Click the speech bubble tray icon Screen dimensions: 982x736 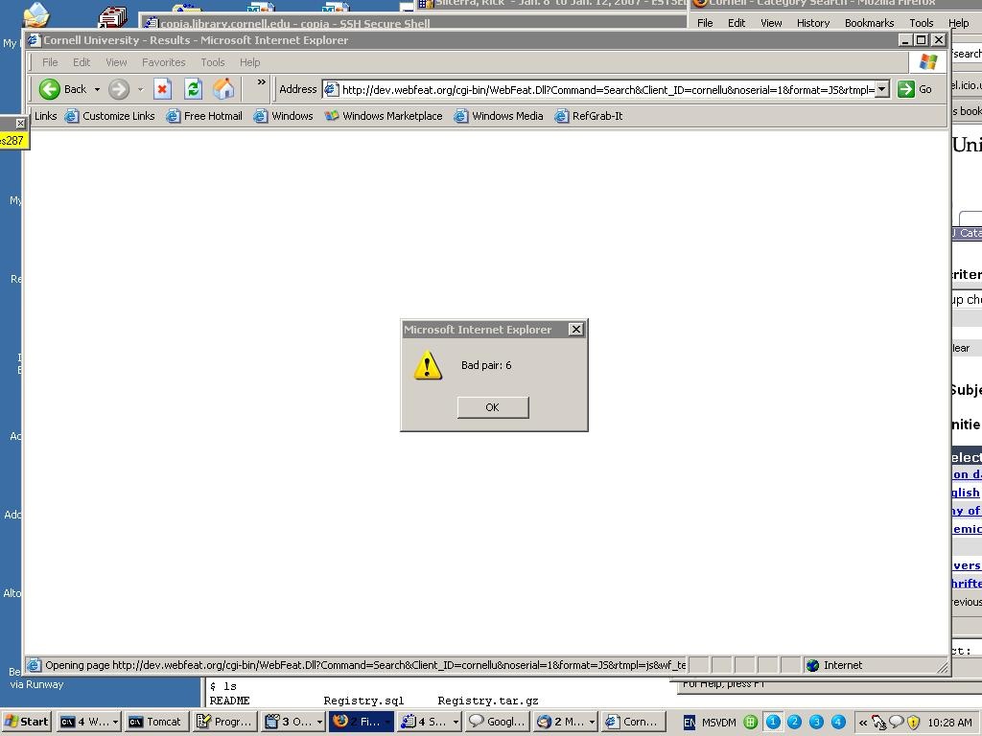pos(897,721)
